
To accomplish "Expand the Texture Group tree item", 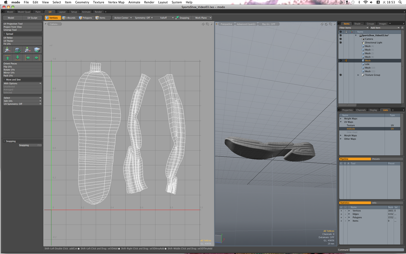I will pyautogui.click(x=358, y=75).
